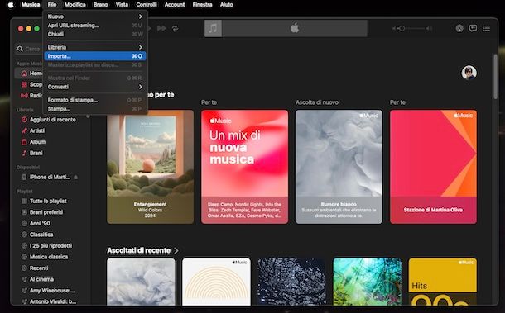
Task: Show the lyrics panel icon
Action: (x=473, y=28)
